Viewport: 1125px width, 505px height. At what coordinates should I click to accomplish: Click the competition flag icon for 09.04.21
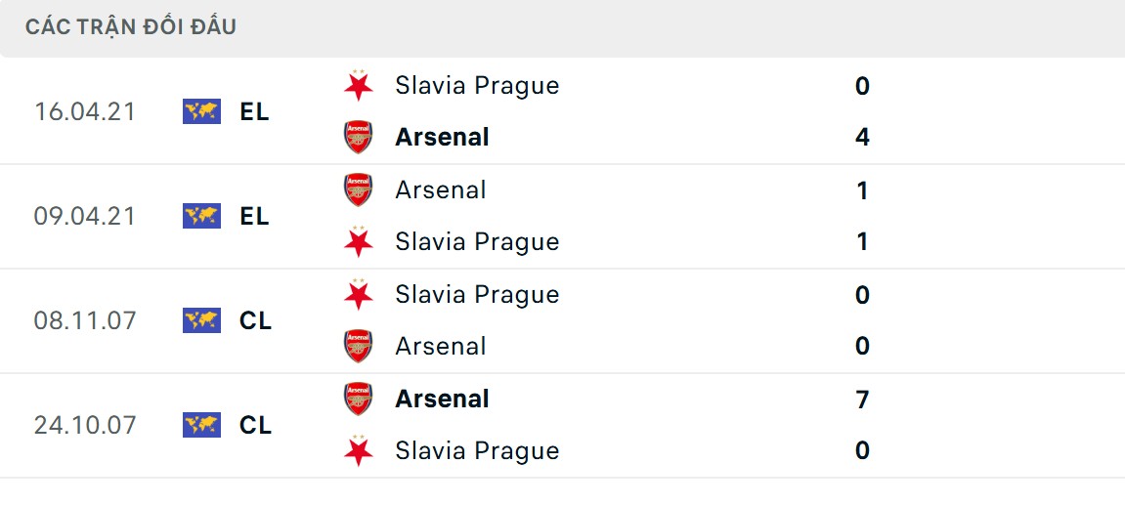201,216
